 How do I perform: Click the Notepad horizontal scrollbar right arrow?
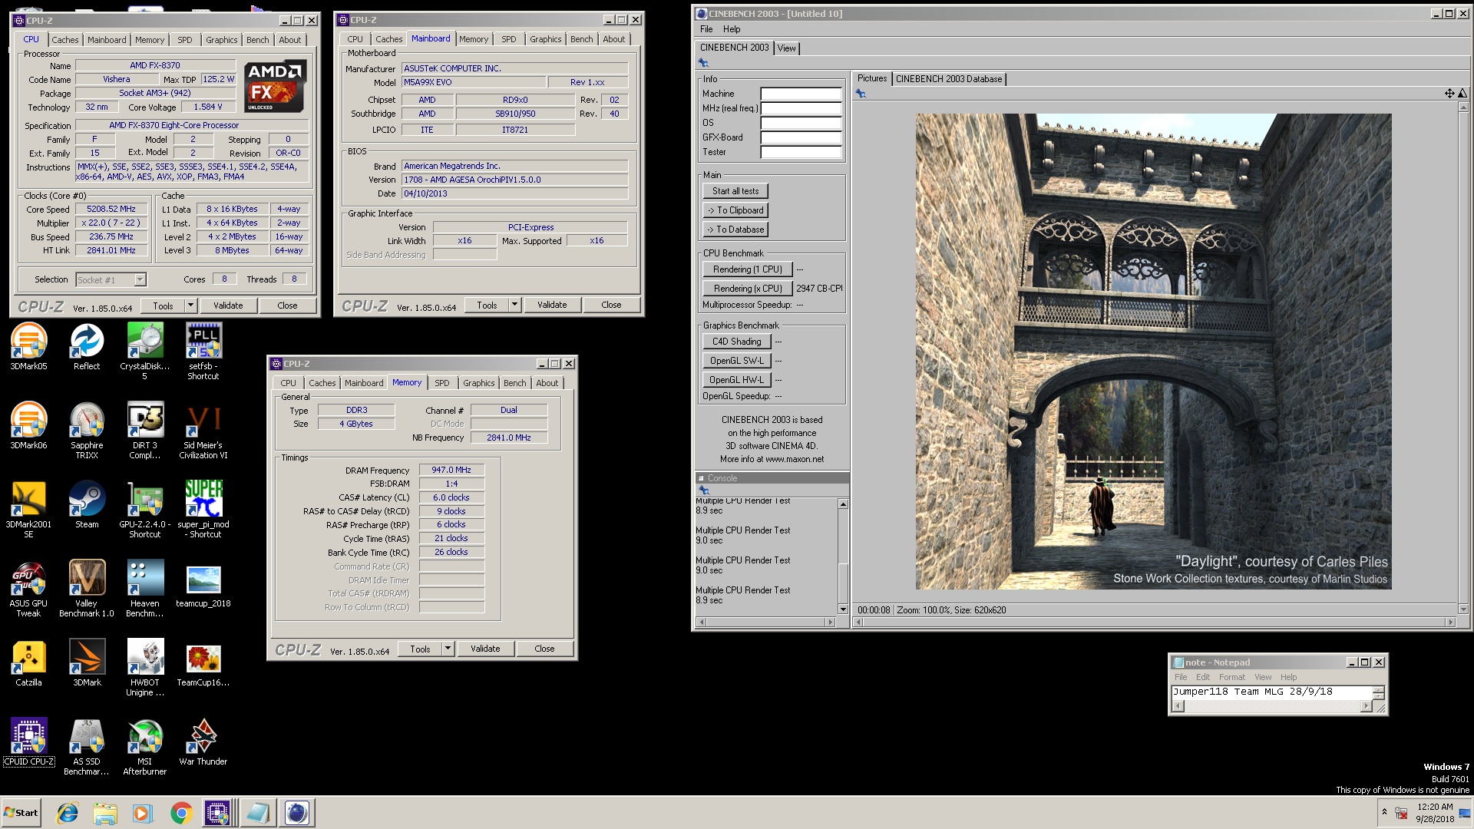point(1366,707)
